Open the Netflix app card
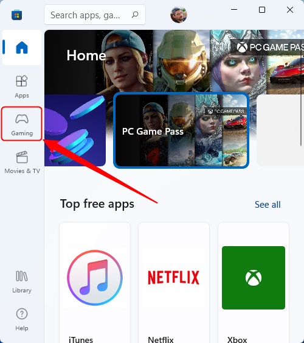 coord(174,283)
